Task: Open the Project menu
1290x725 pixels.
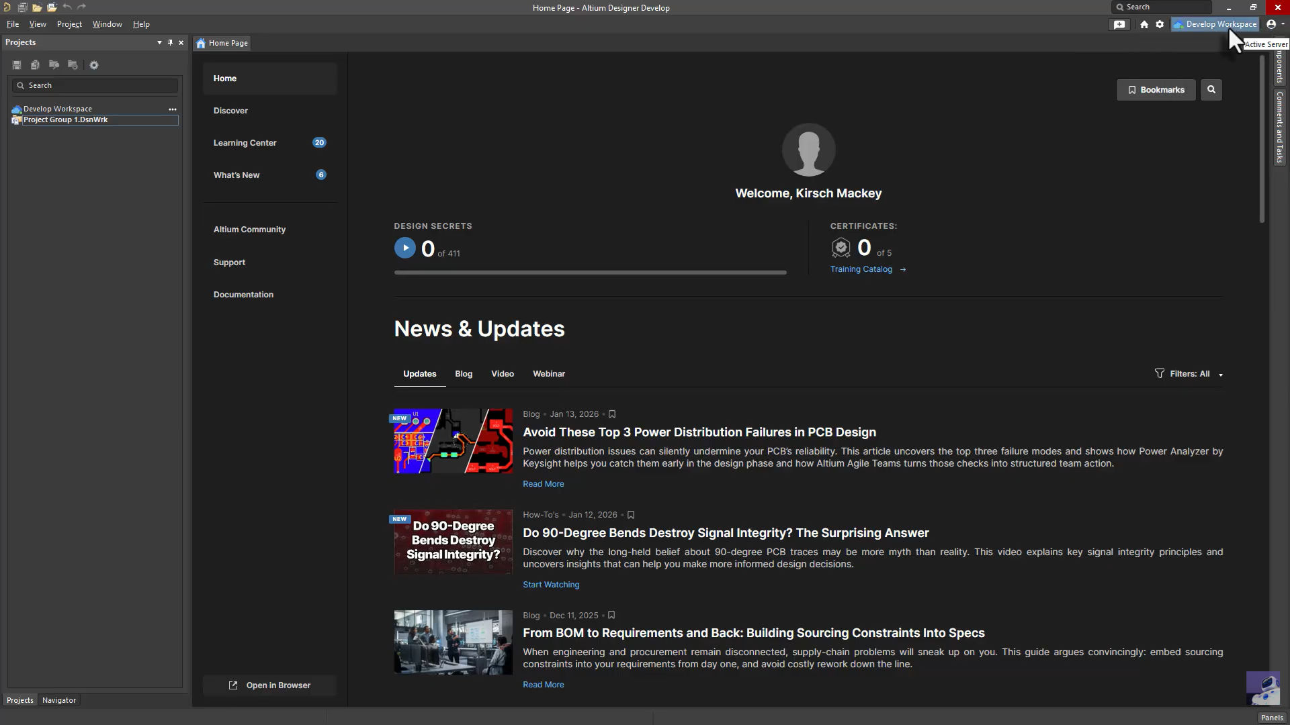Action: [69, 24]
